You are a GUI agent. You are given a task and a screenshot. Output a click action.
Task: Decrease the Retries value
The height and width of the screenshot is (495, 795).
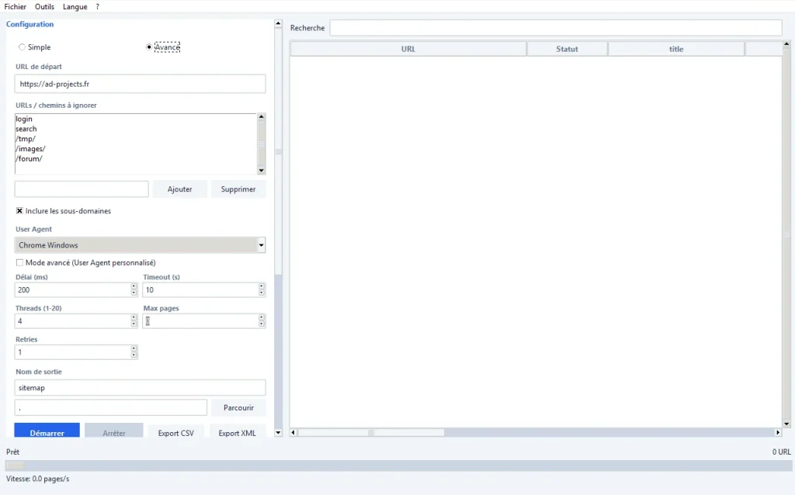tap(134, 355)
